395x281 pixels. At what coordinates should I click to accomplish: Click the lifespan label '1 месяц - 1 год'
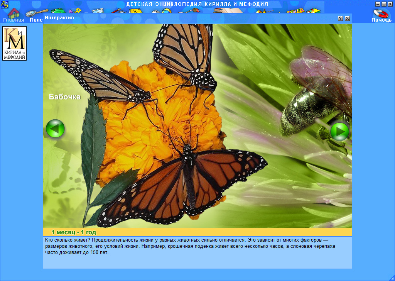click(x=74, y=232)
